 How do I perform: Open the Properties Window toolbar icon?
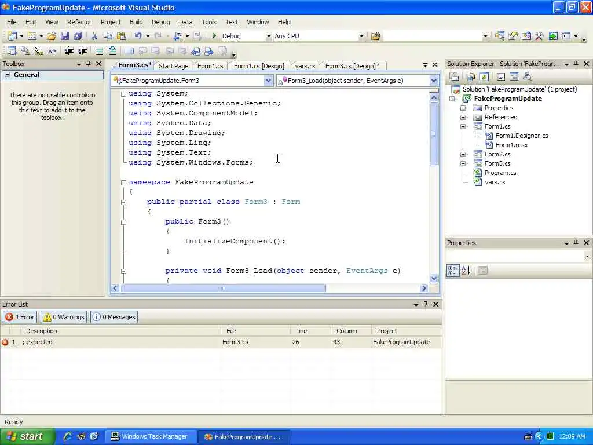tap(513, 36)
